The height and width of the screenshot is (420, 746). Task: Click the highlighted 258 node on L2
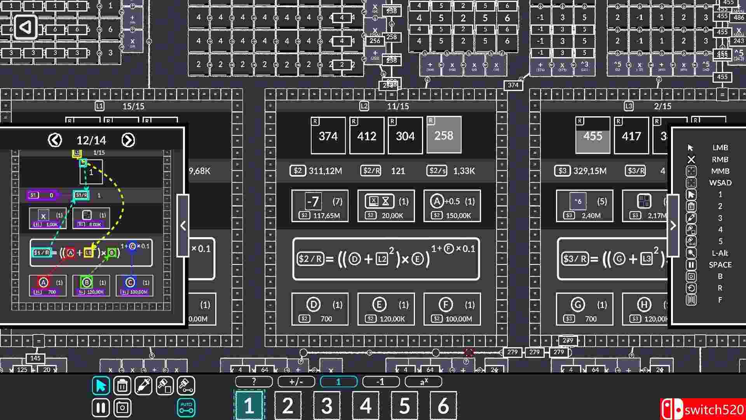tap(444, 135)
